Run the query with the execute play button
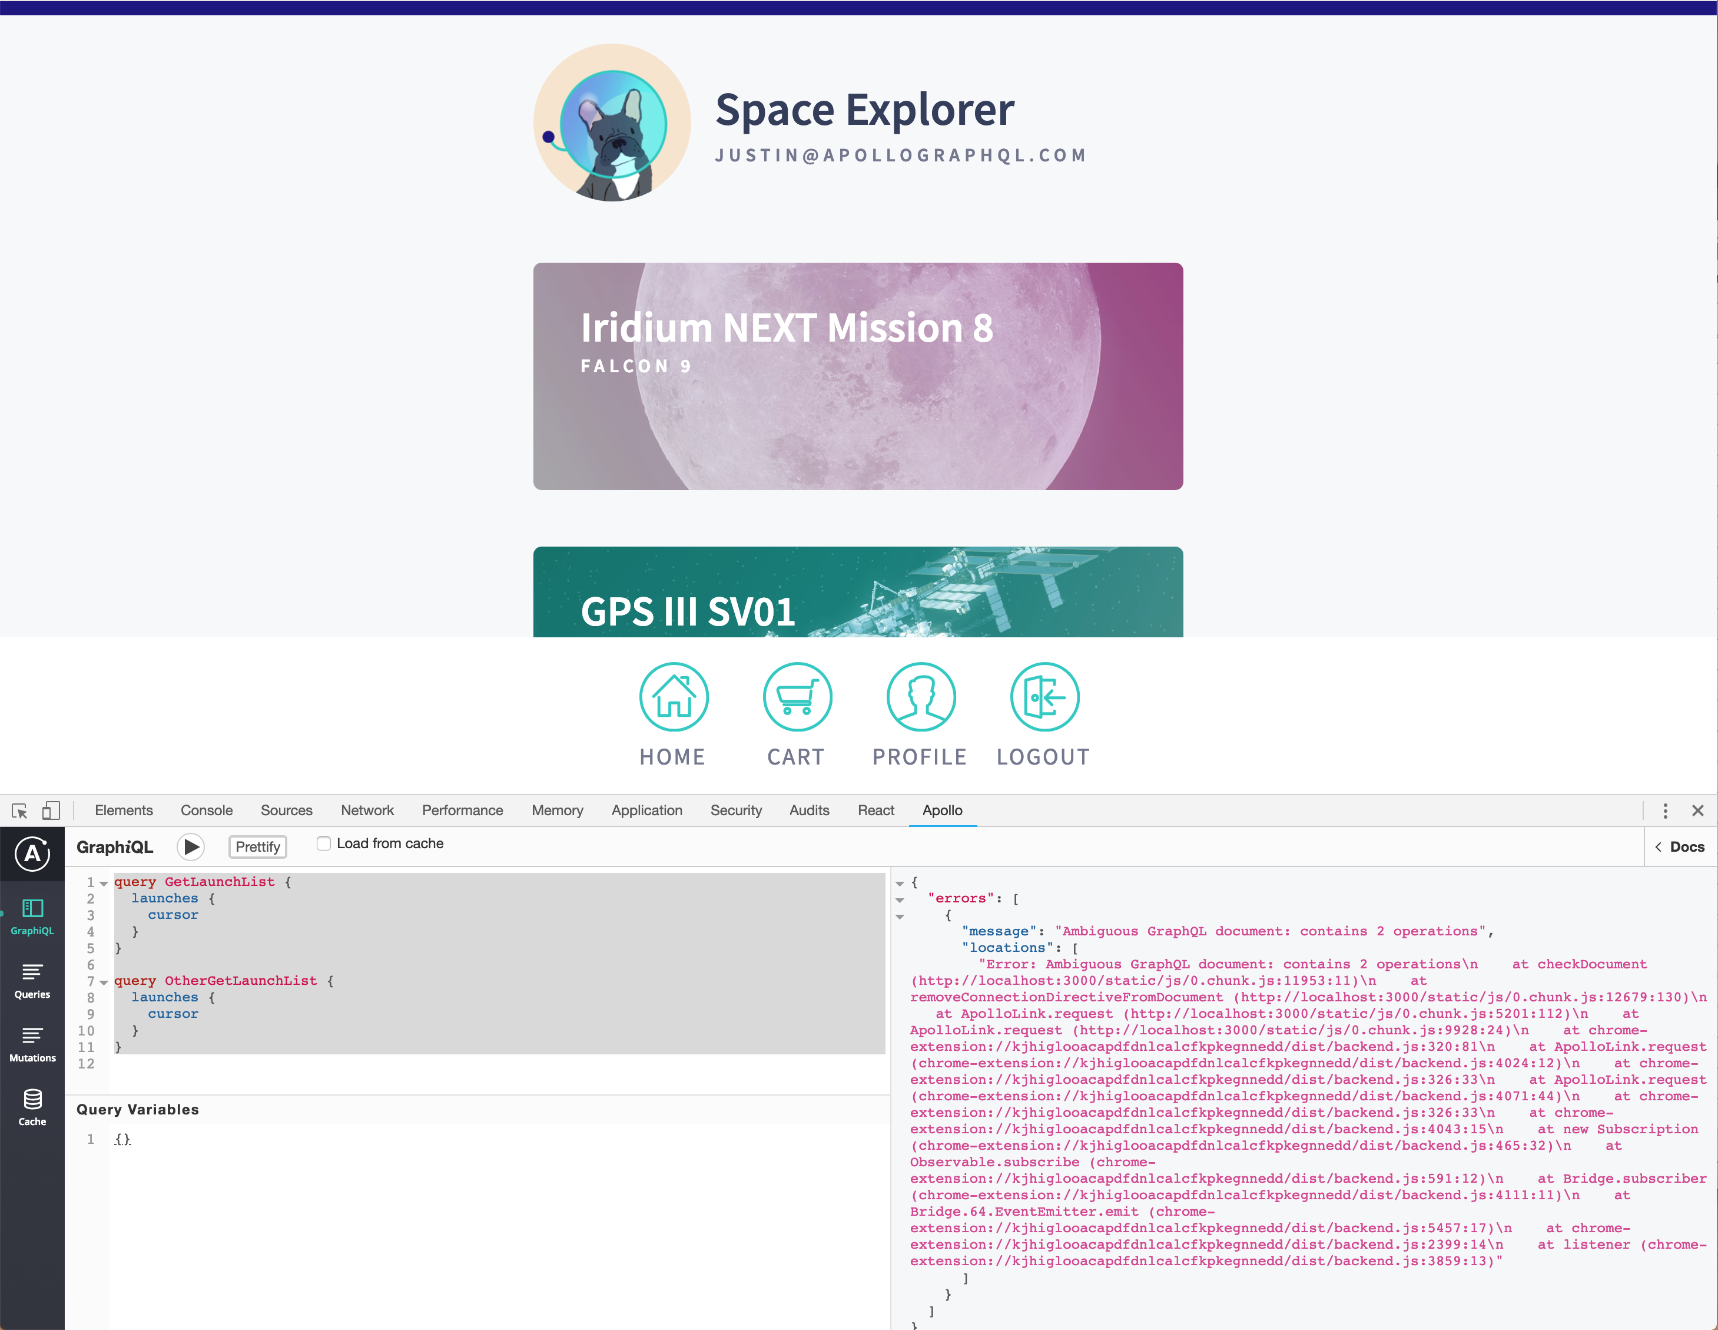Viewport: 1718px width, 1330px height. pos(190,846)
